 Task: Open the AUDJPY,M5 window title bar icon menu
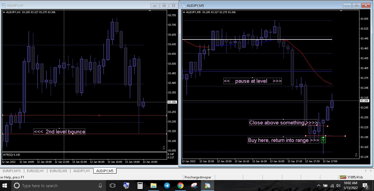(183, 5)
